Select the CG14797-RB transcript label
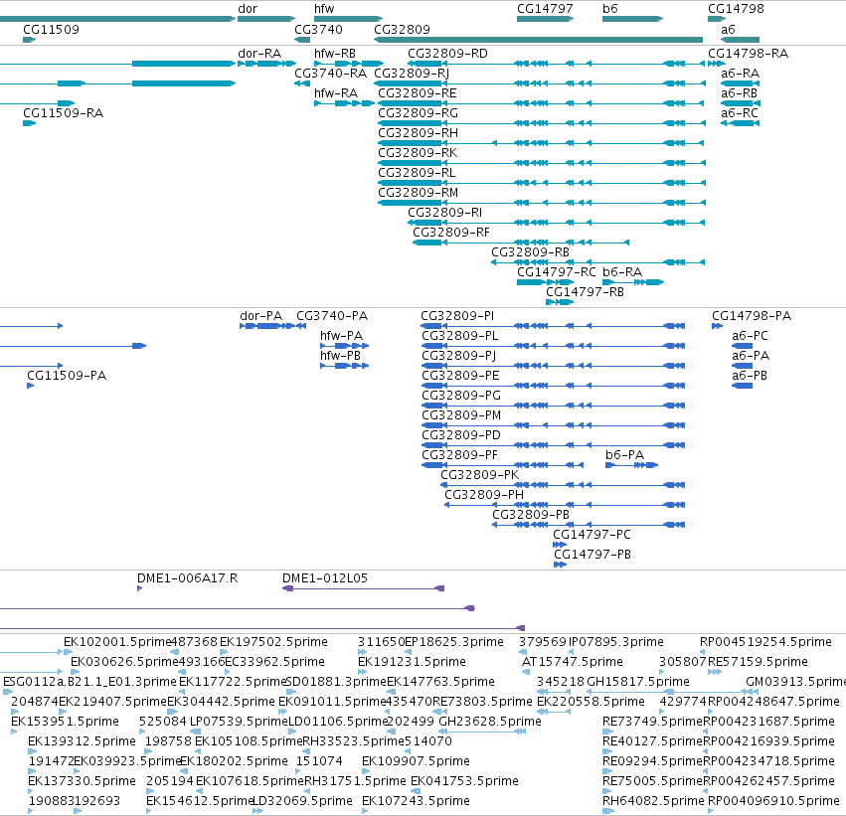Image resolution: width=846 pixels, height=816 pixels. [585, 292]
